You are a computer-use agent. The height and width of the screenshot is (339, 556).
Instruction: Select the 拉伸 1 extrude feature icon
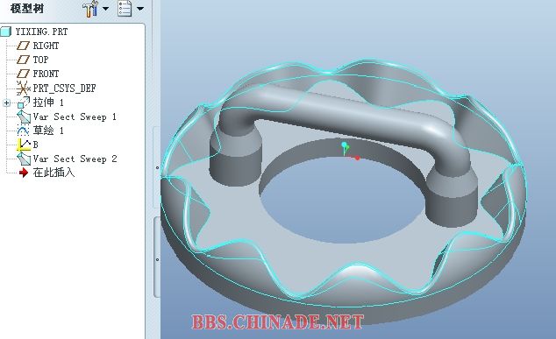[x=24, y=102]
